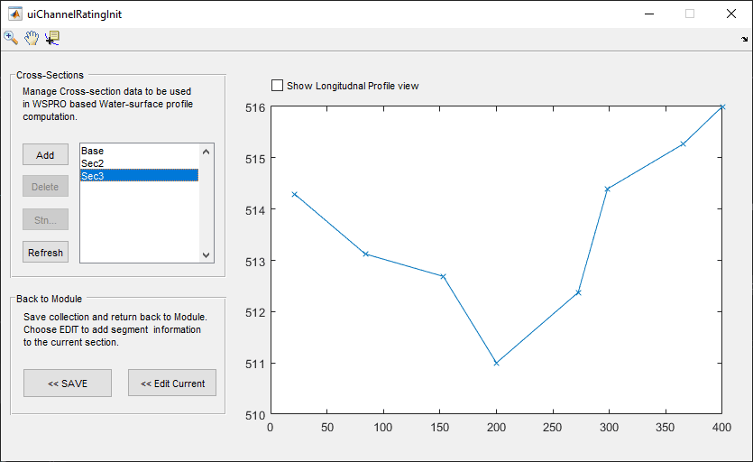Open << Edit Current section
This screenshot has height=462, width=753.
pos(172,383)
